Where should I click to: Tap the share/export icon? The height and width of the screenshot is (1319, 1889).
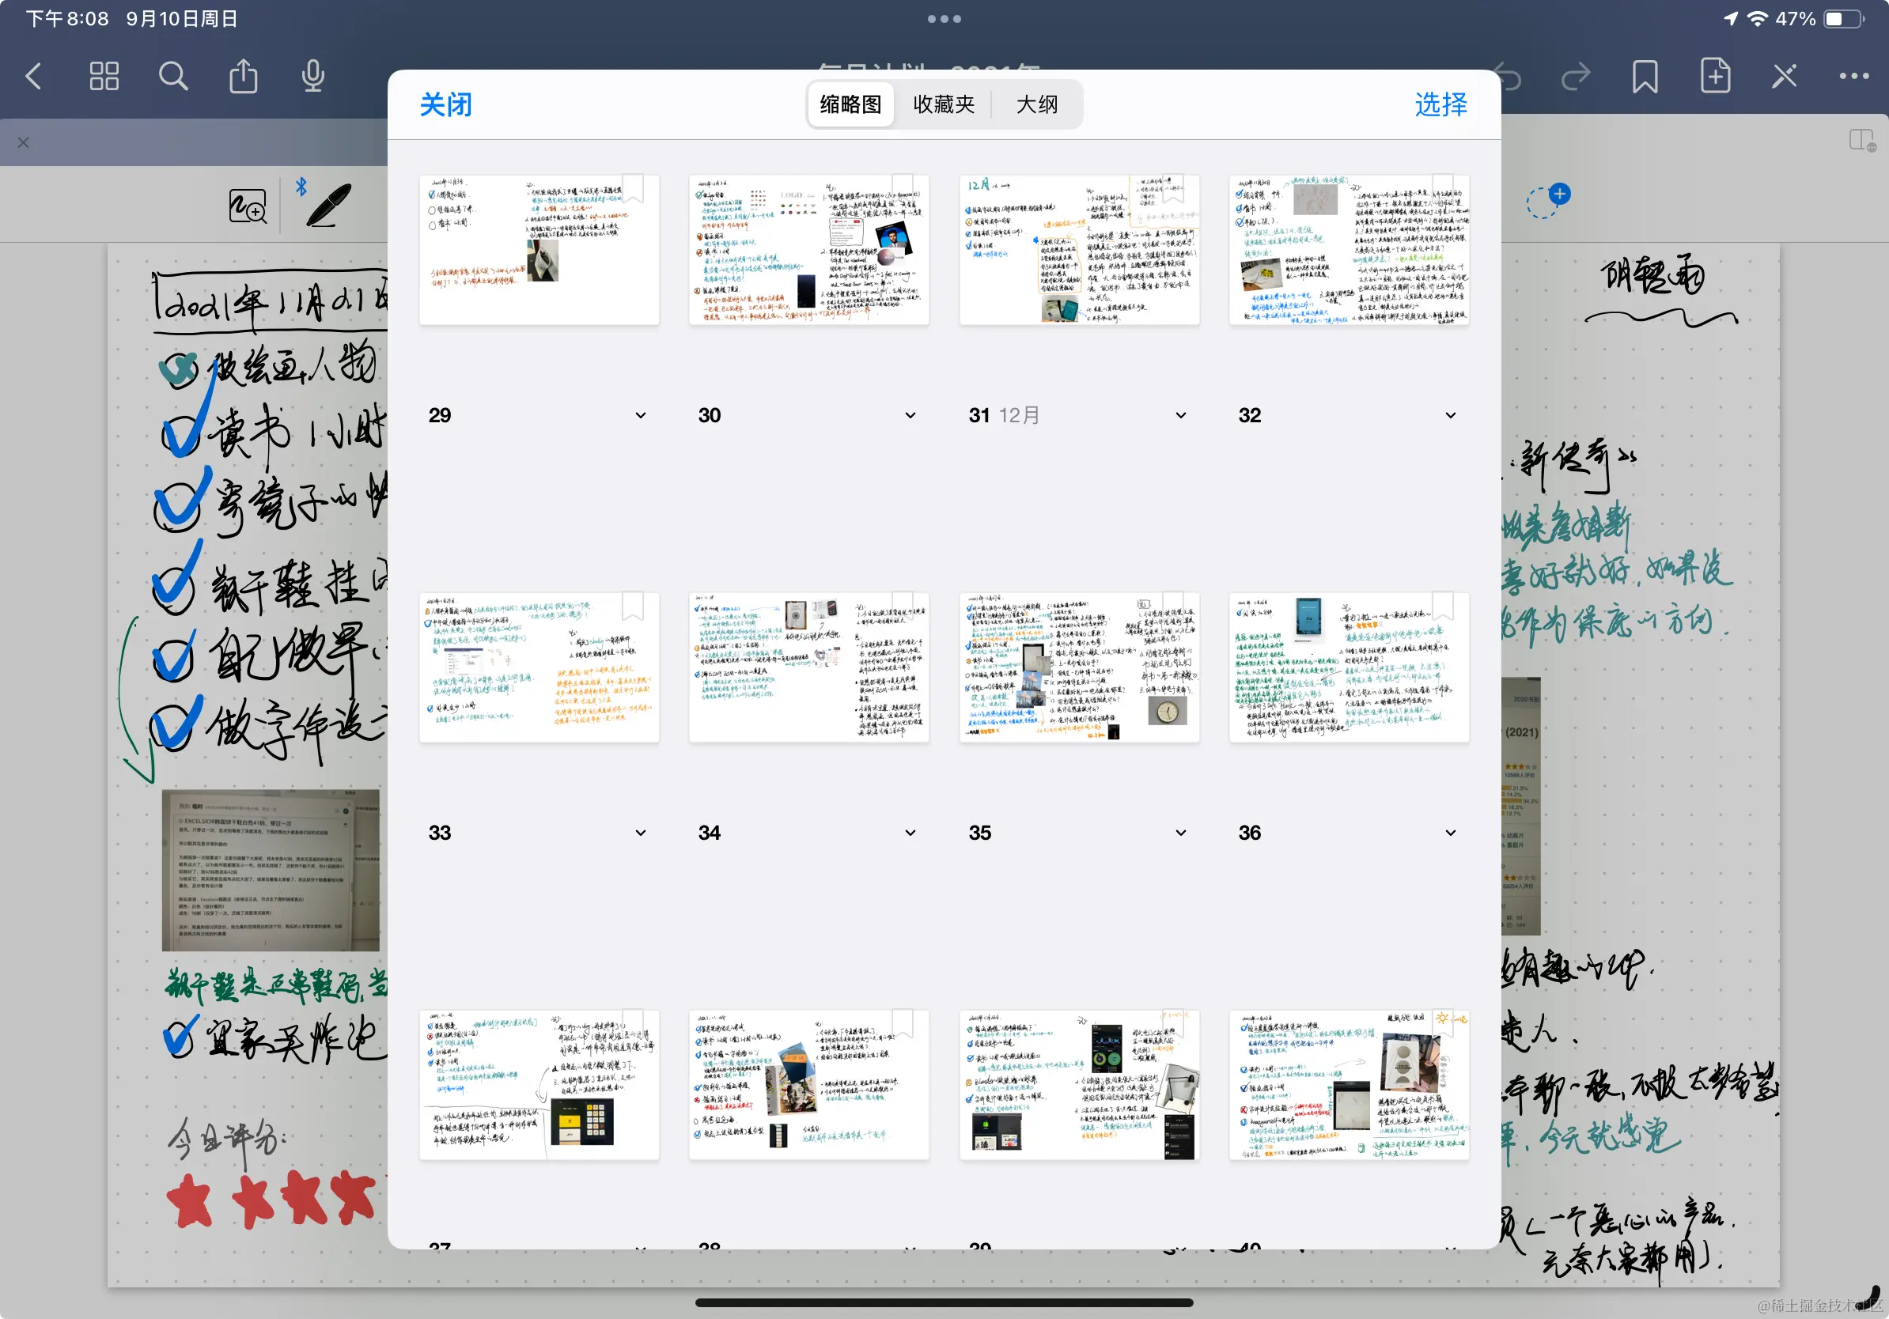243,76
